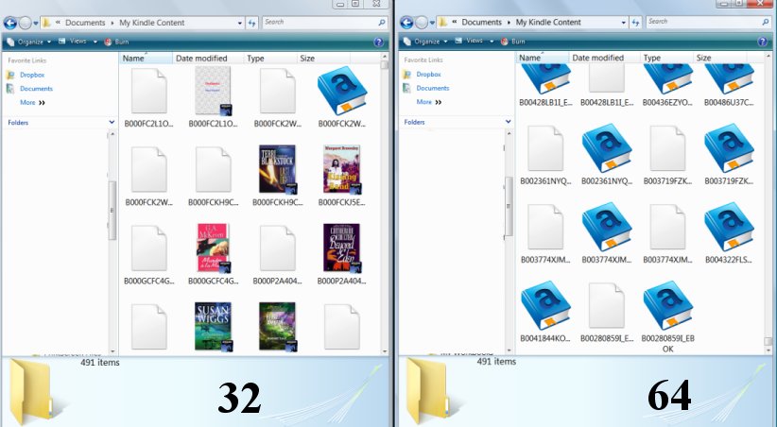Open Views dropdown arrow in right window
This screenshot has height=427, width=777.
point(492,42)
